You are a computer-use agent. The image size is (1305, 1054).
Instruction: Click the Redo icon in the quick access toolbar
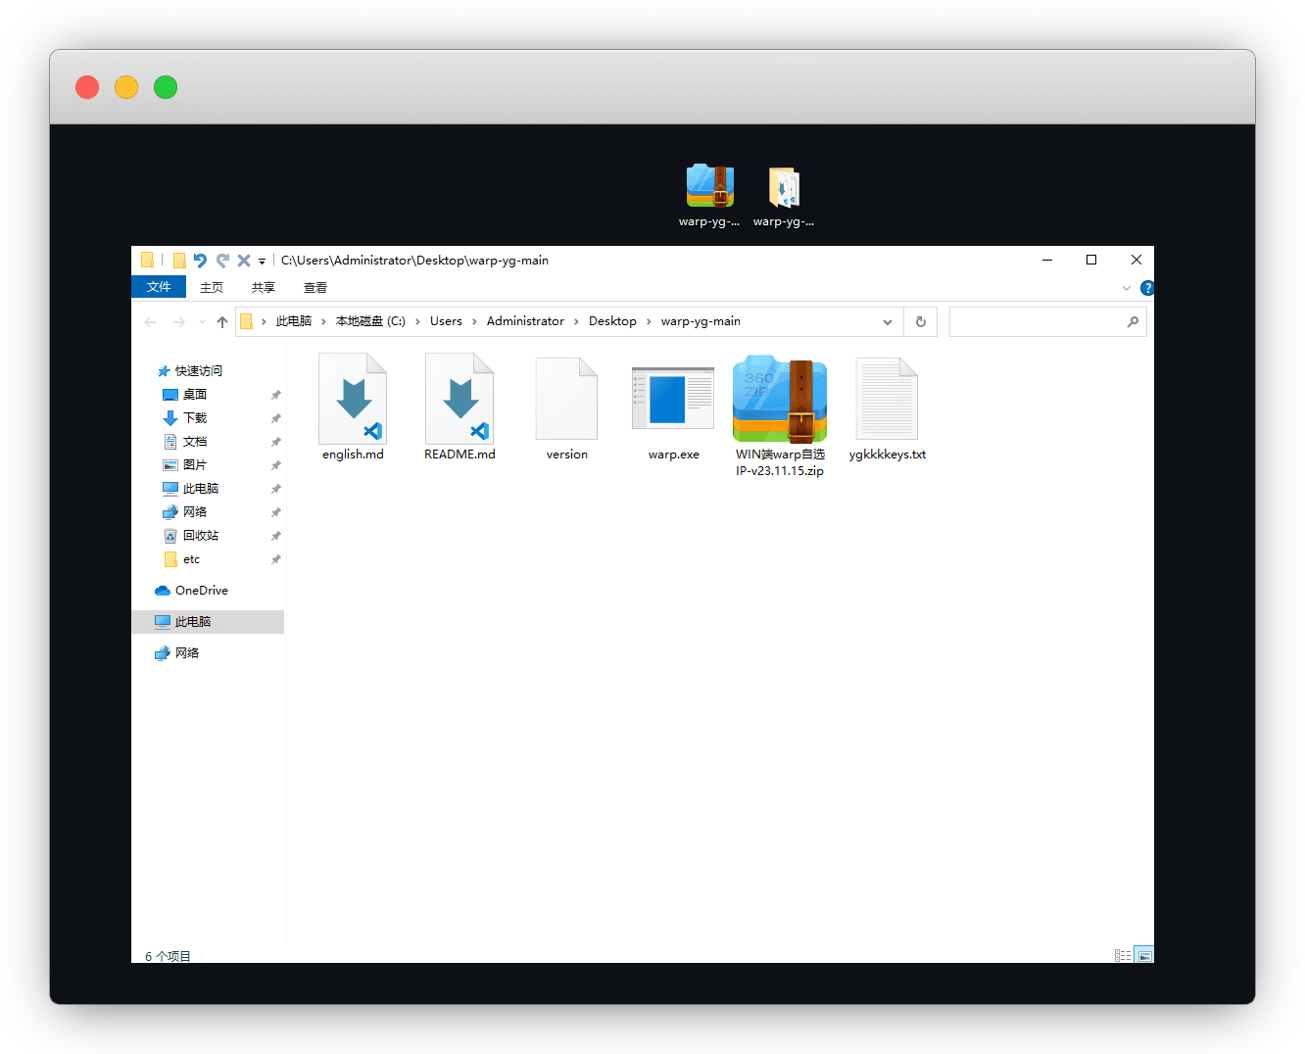coord(222,261)
